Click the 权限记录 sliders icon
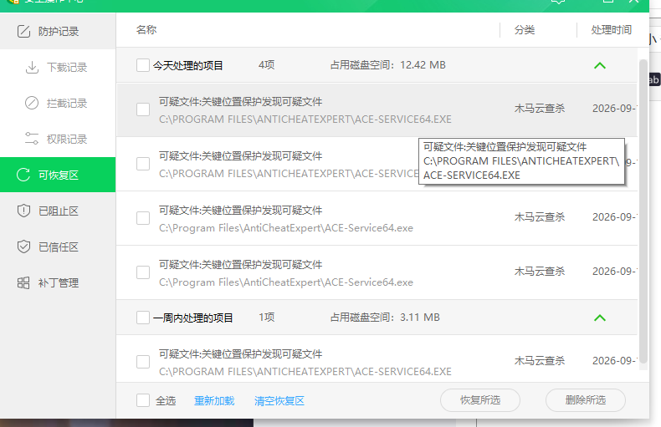The image size is (661, 427). tap(32, 139)
